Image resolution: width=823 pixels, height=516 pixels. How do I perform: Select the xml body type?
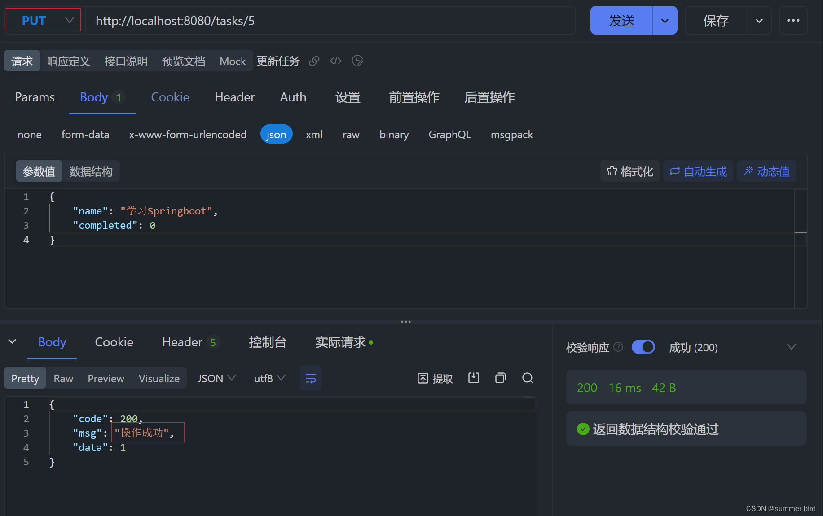click(x=314, y=134)
